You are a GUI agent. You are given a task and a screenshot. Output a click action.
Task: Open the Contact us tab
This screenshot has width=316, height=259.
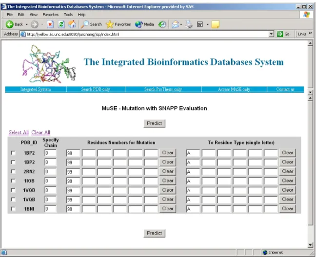tap(285, 89)
